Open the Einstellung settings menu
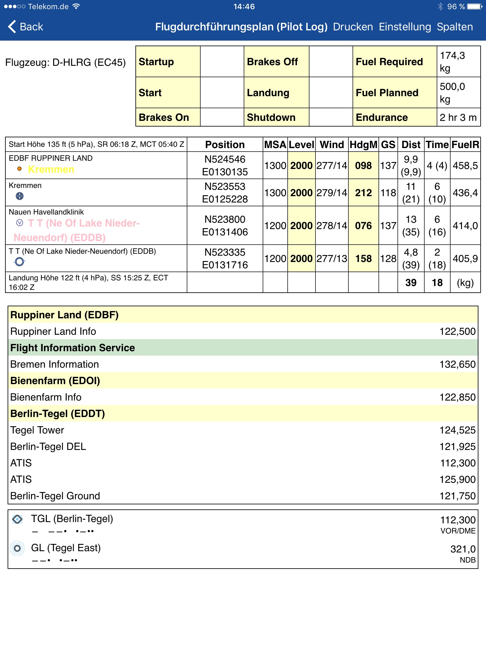 tap(405, 27)
